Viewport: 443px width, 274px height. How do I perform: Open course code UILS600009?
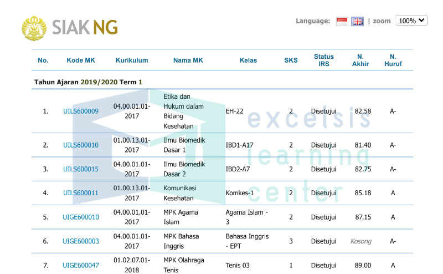tap(81, 111)
